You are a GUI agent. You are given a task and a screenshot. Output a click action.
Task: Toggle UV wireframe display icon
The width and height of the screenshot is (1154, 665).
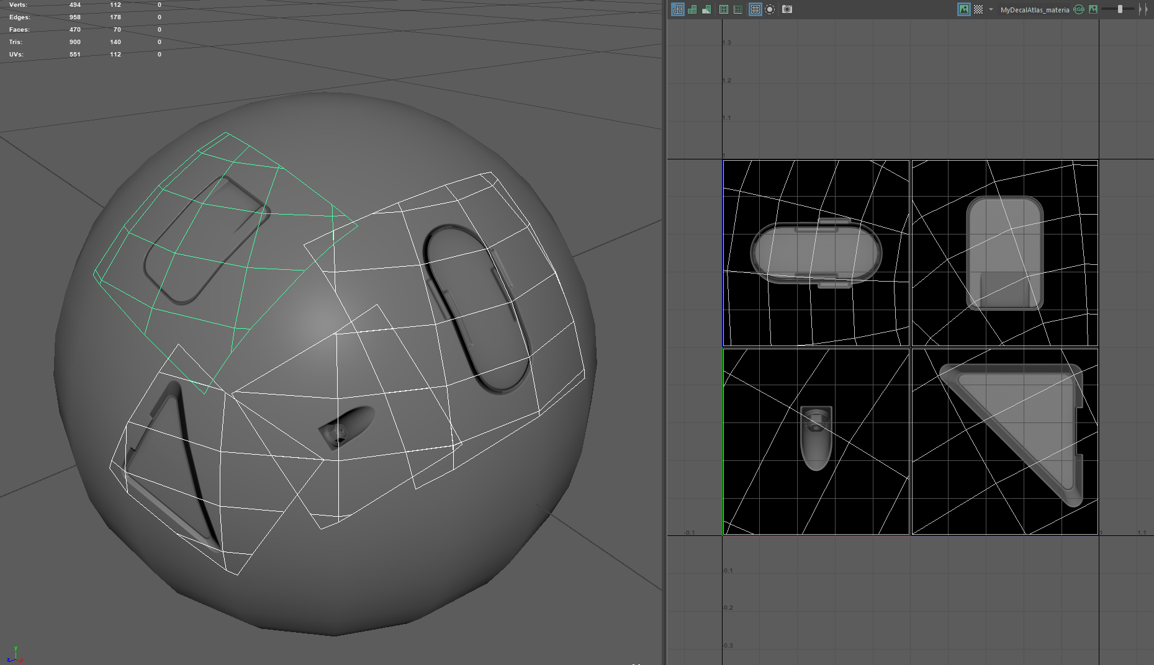point(678,9)
